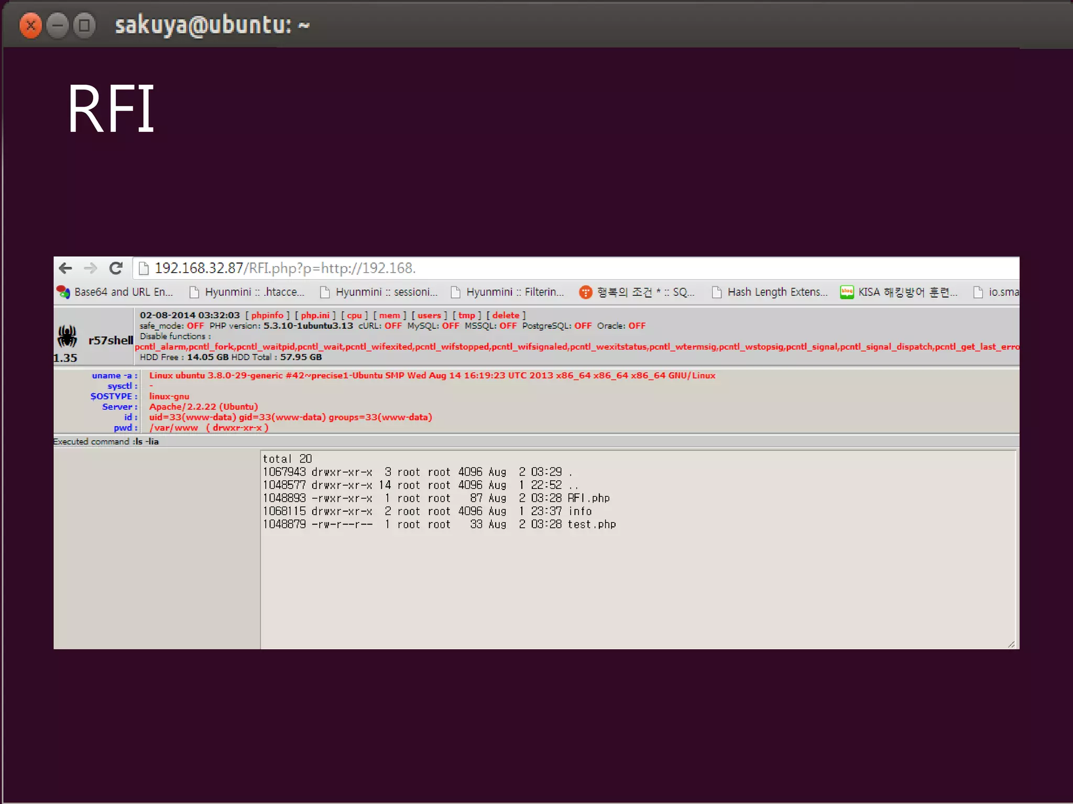Click the tmp link
The image size is (1073, 804).
click(466, 315)
